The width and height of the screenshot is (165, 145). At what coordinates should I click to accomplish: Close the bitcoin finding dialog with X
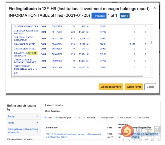tap(154, 8)
